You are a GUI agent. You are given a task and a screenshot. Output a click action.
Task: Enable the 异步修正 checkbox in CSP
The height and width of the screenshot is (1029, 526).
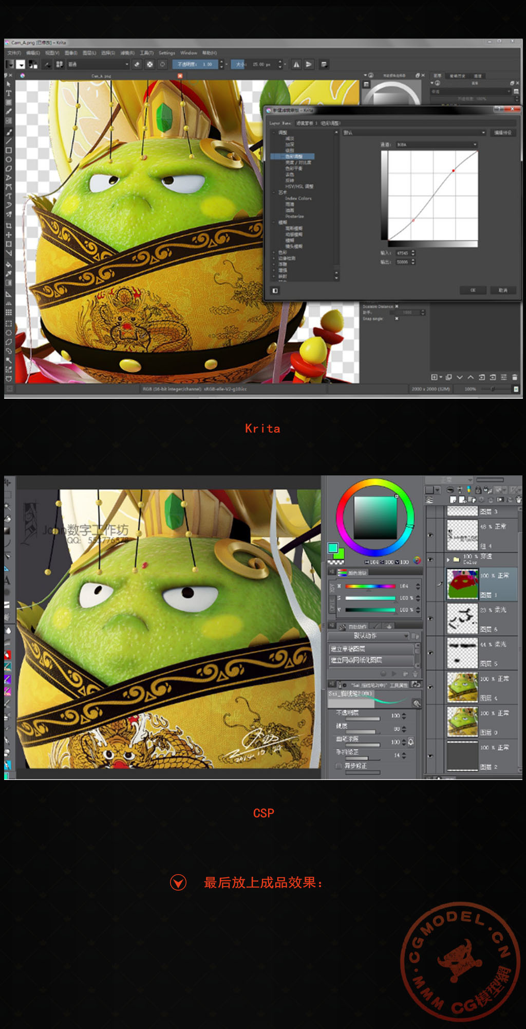coord(339,766)
